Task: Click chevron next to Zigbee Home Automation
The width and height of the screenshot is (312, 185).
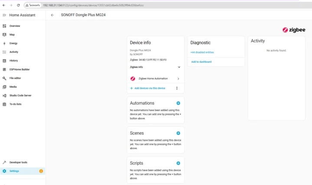Action: [x=178, y=79]
